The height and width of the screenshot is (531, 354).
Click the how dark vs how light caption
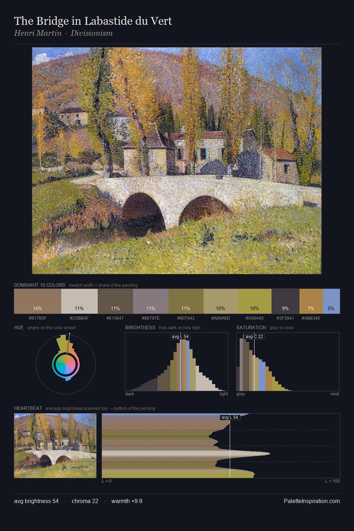[180, 328]
